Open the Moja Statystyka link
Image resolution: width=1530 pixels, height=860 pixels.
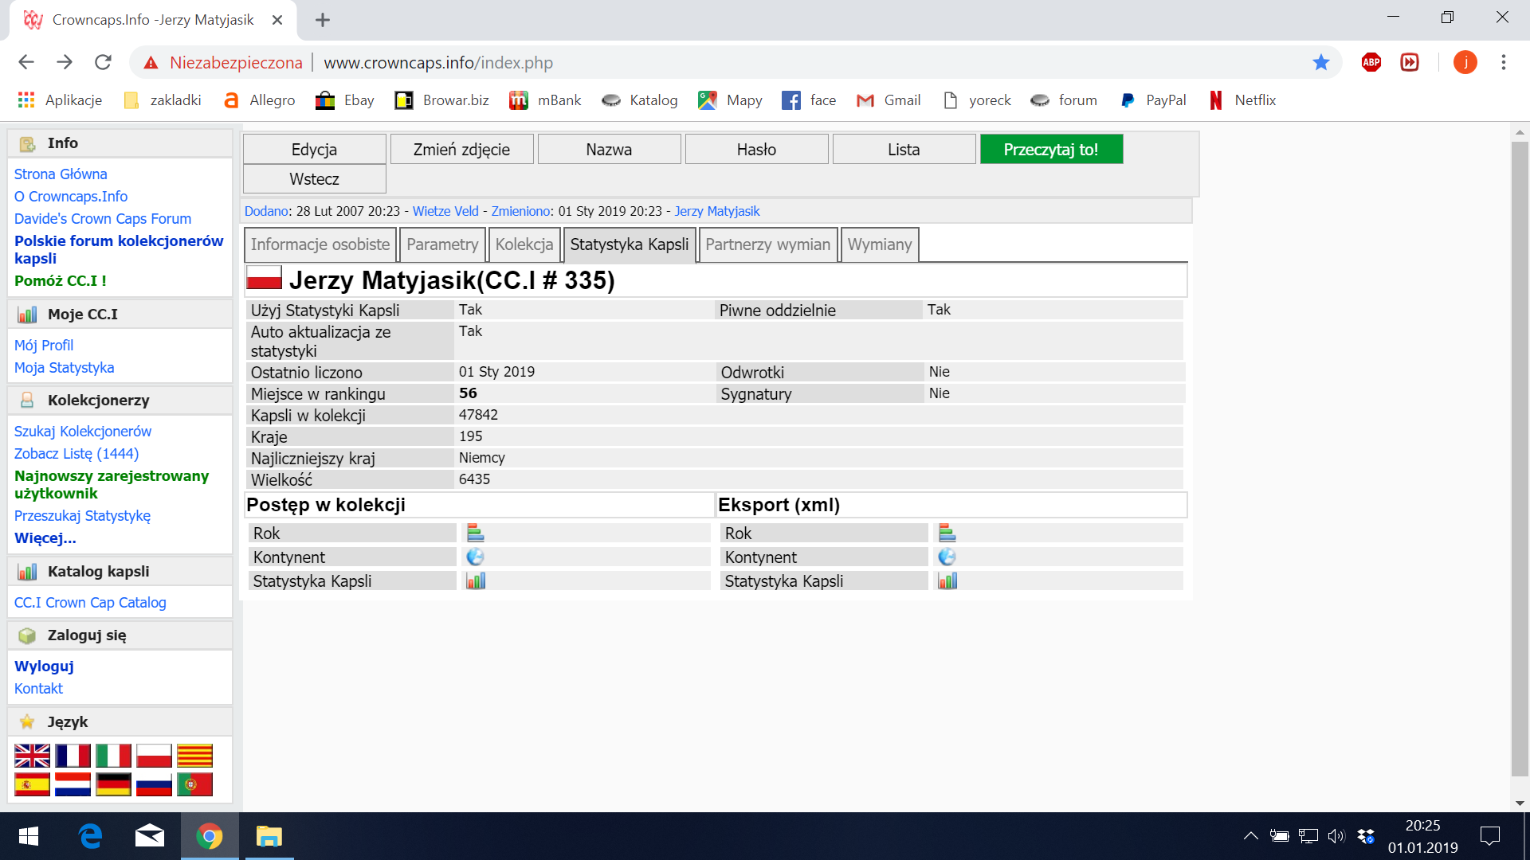point(65,367)
